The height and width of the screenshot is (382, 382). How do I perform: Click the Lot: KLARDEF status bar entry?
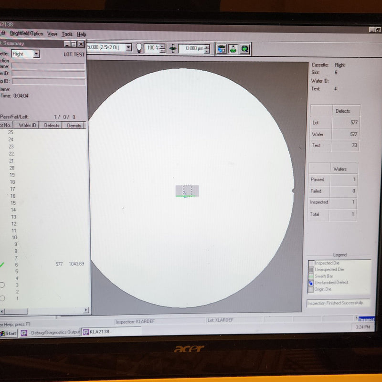pyautogui.click(x=221, y=320)
